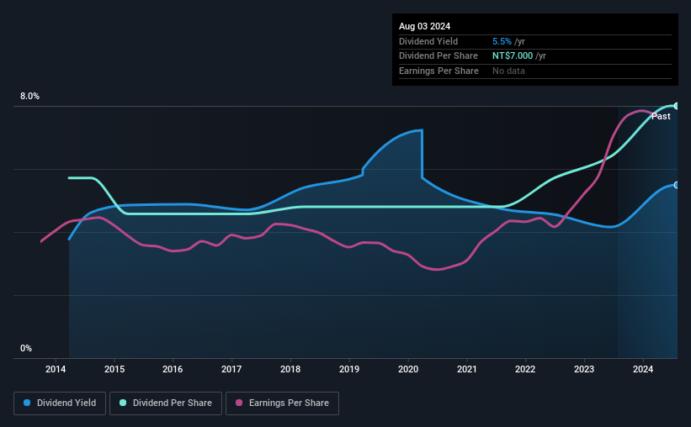Toggle the Dividend Yield legend button

click(x=60, y=403)
